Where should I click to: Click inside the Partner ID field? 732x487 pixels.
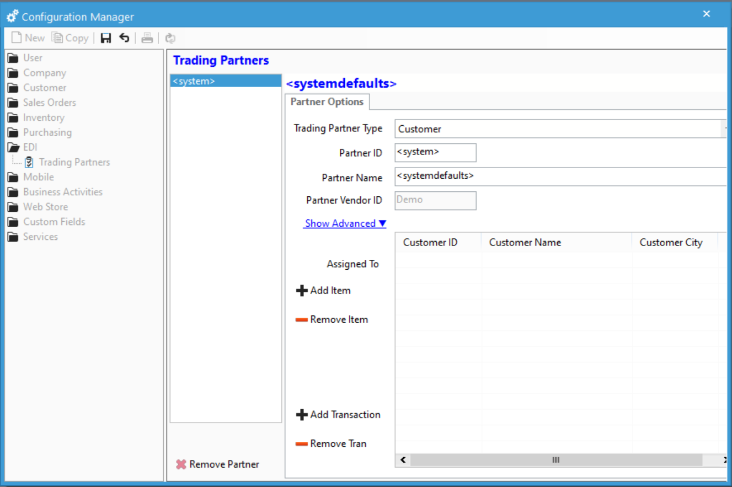(435, 152)
